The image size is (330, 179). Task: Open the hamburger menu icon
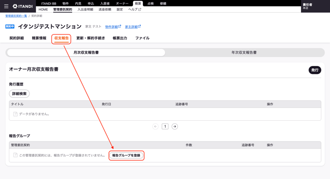[6, 6]
